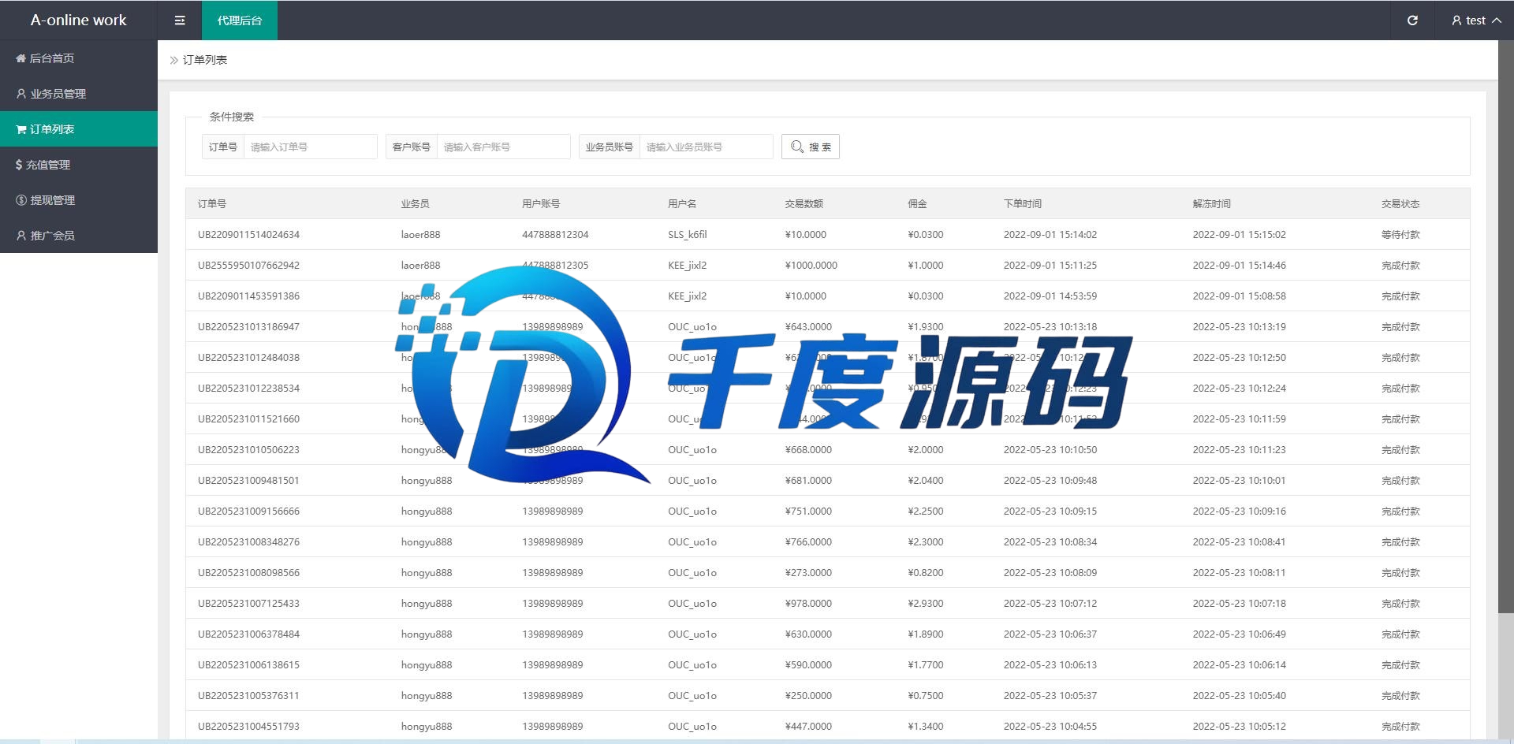Click the amount ¥751.0000

808,511
